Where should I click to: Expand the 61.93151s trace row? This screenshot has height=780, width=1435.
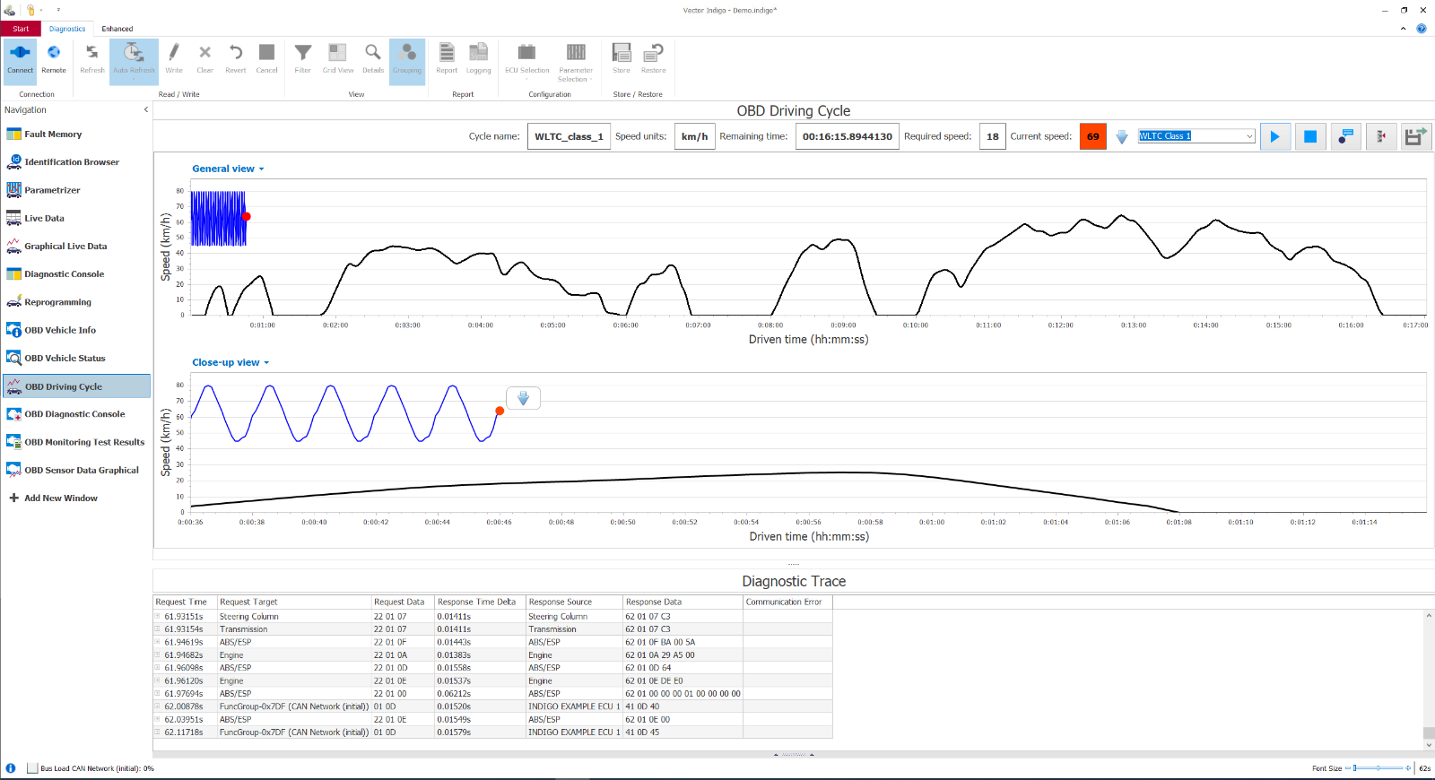click(x=158, y=617)
